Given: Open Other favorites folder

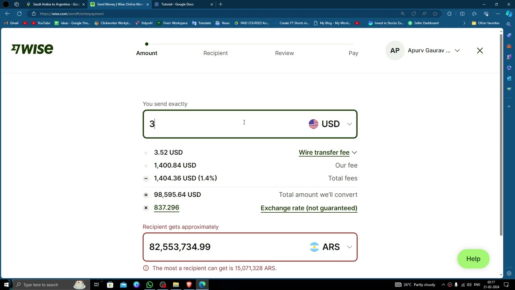Looking at the screenshot, I should [486, 23].
